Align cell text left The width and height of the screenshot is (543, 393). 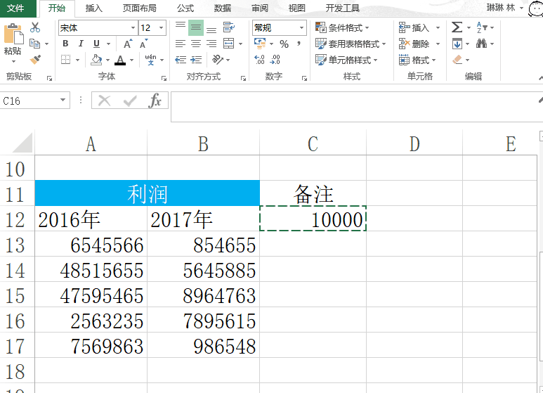[181, 44]
